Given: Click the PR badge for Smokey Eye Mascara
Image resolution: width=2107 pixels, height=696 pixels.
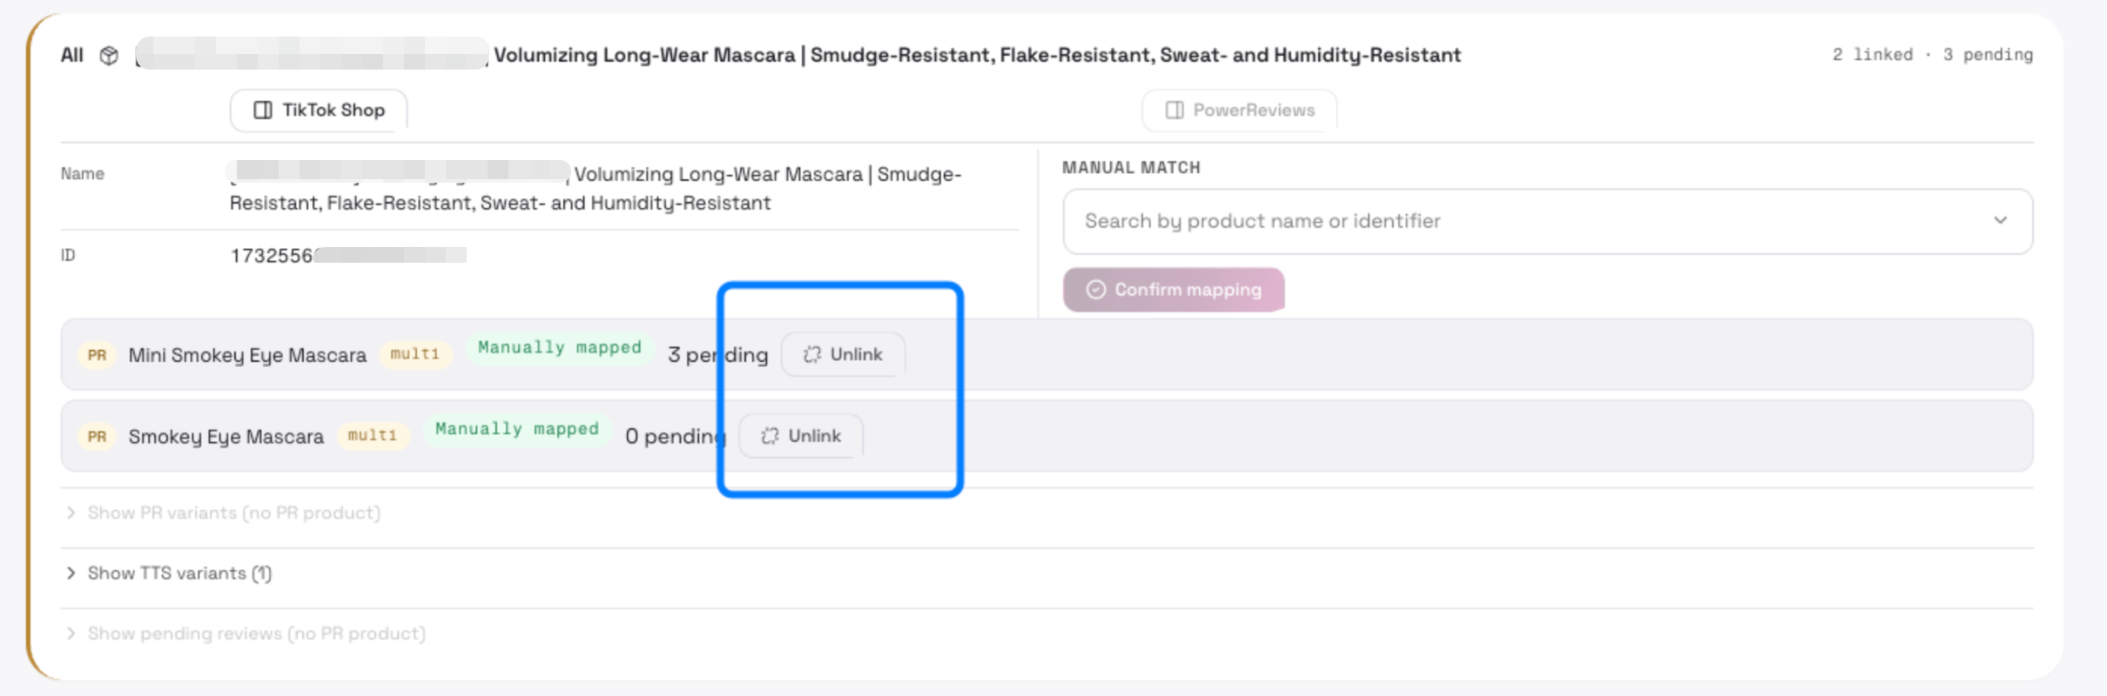Looking at the screenshot, I should tap(98, 437).
